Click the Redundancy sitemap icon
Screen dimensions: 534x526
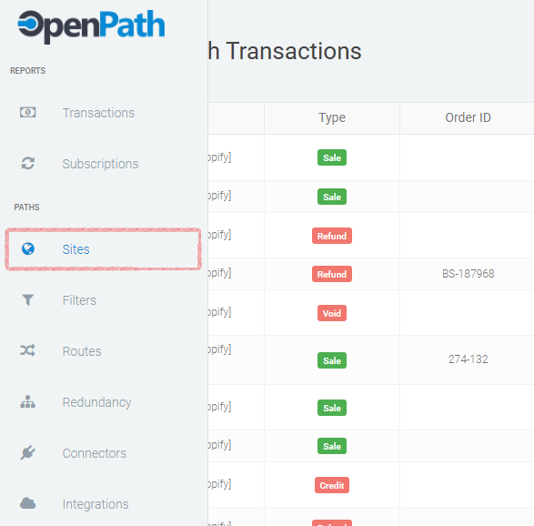point(27,401)
